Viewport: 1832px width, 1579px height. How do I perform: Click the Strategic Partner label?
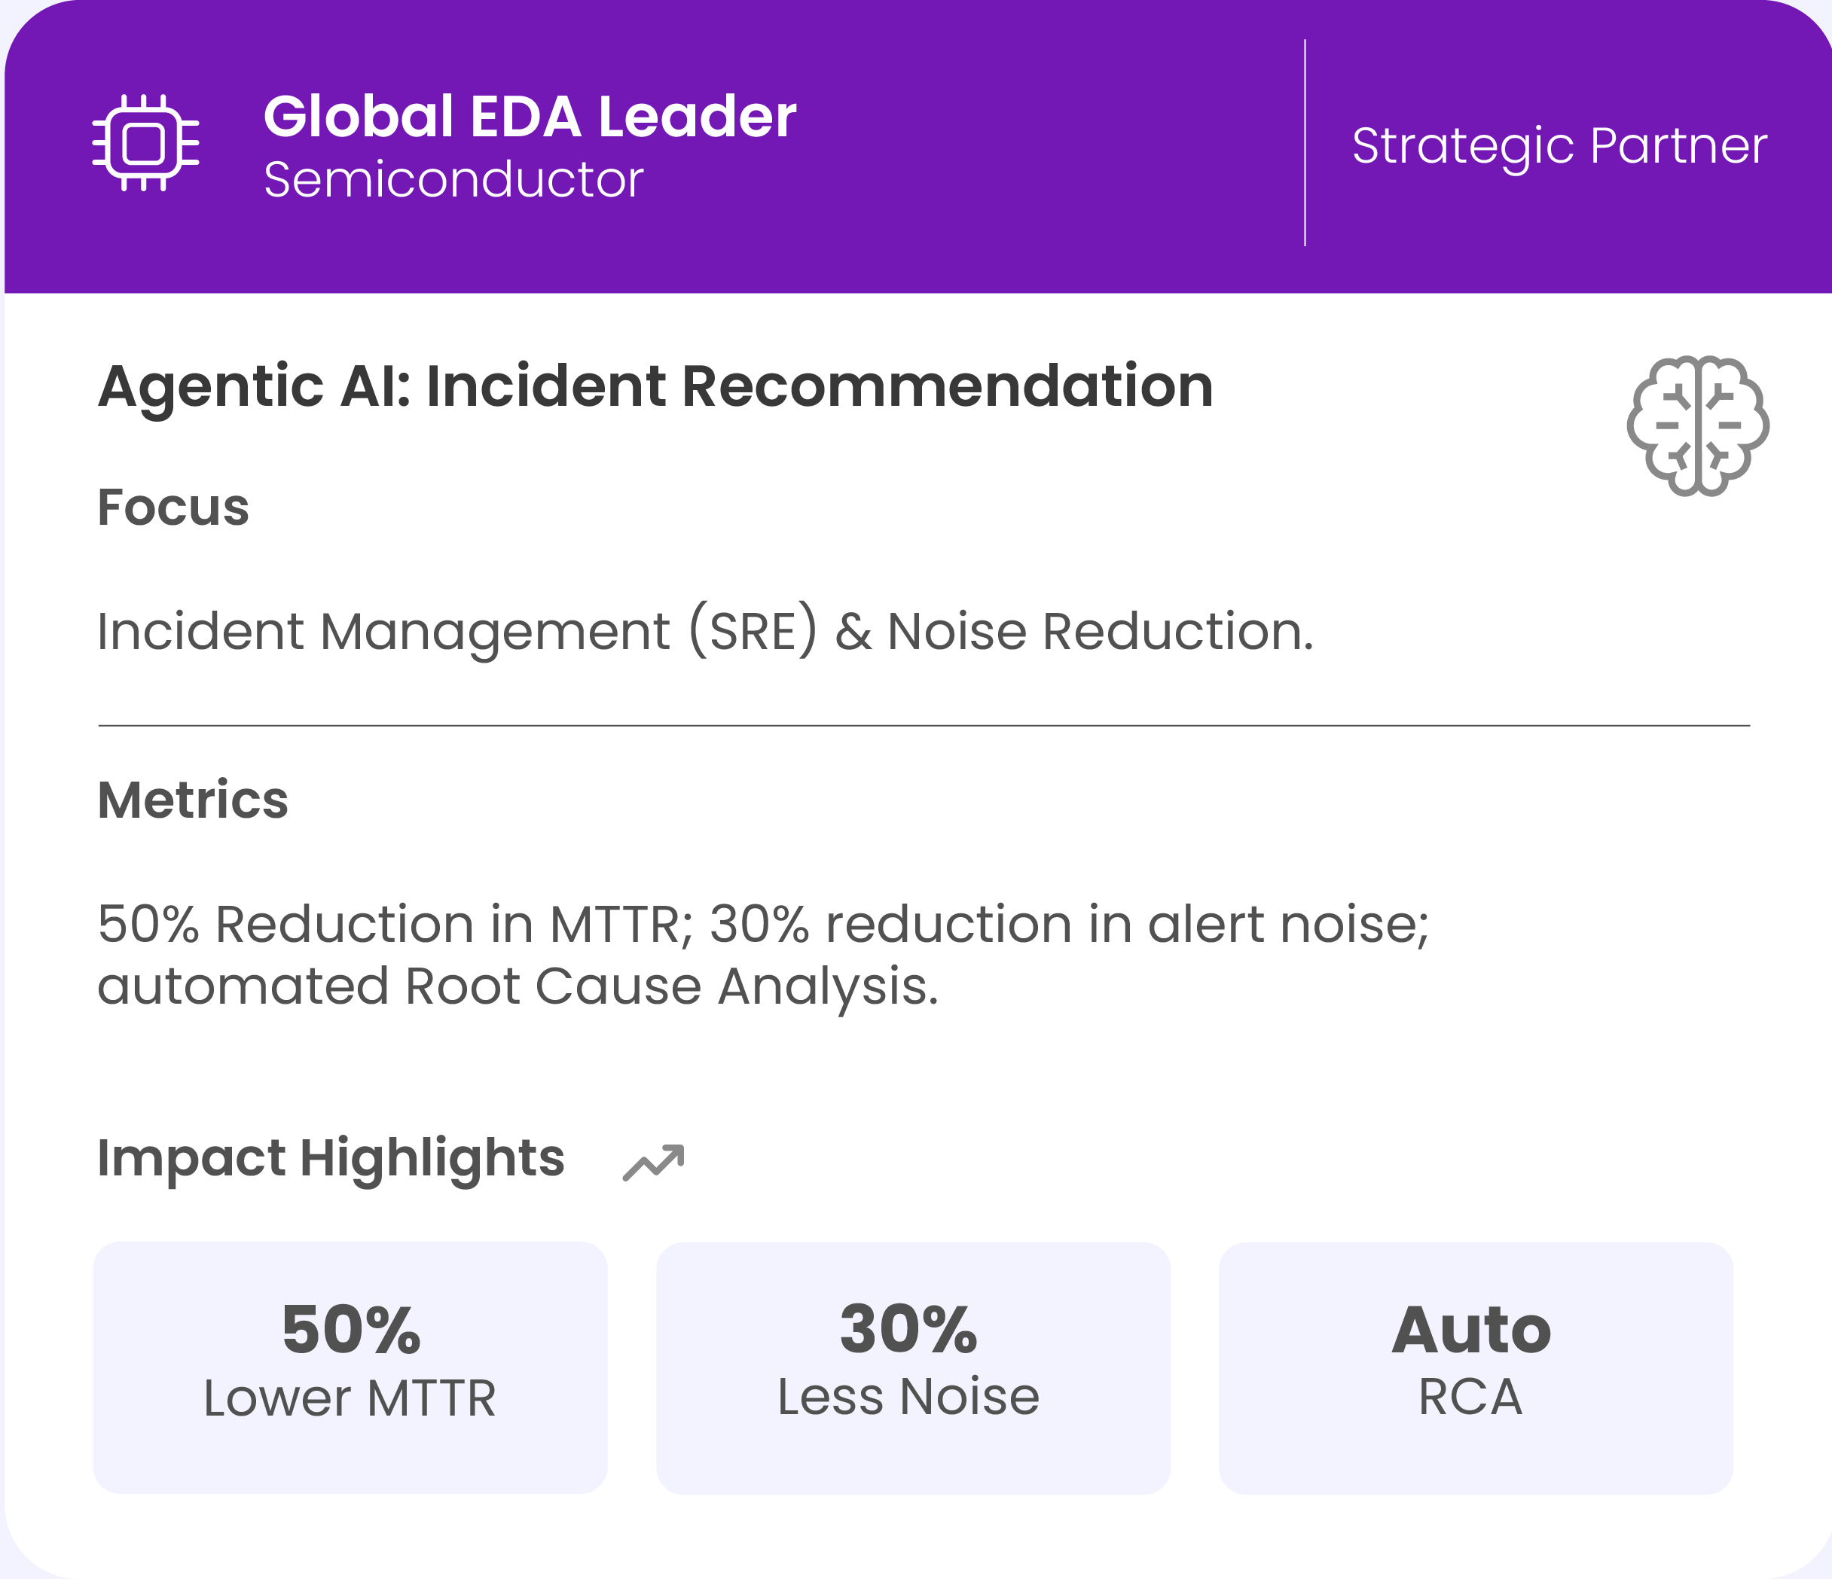tap(1559, 146)
